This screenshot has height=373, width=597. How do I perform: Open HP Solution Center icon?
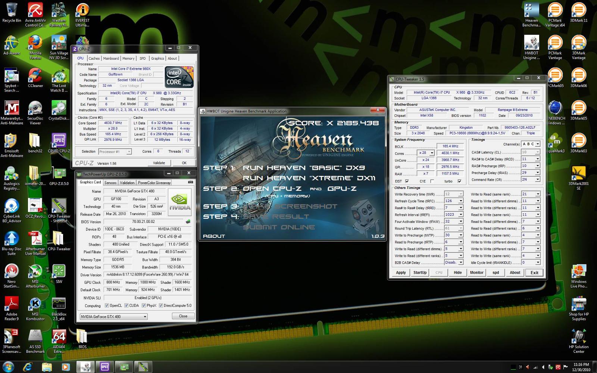tap(579, 341)
